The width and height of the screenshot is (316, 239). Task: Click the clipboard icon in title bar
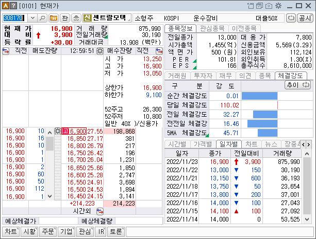pyautogui.click(x=251, y=6)
